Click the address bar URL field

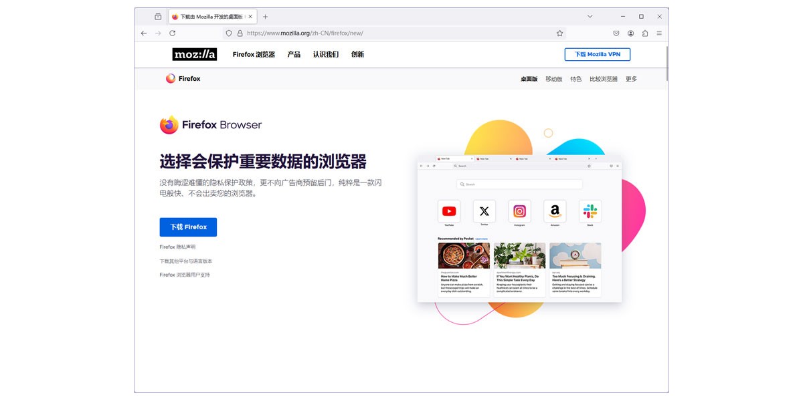pos(395,33)
